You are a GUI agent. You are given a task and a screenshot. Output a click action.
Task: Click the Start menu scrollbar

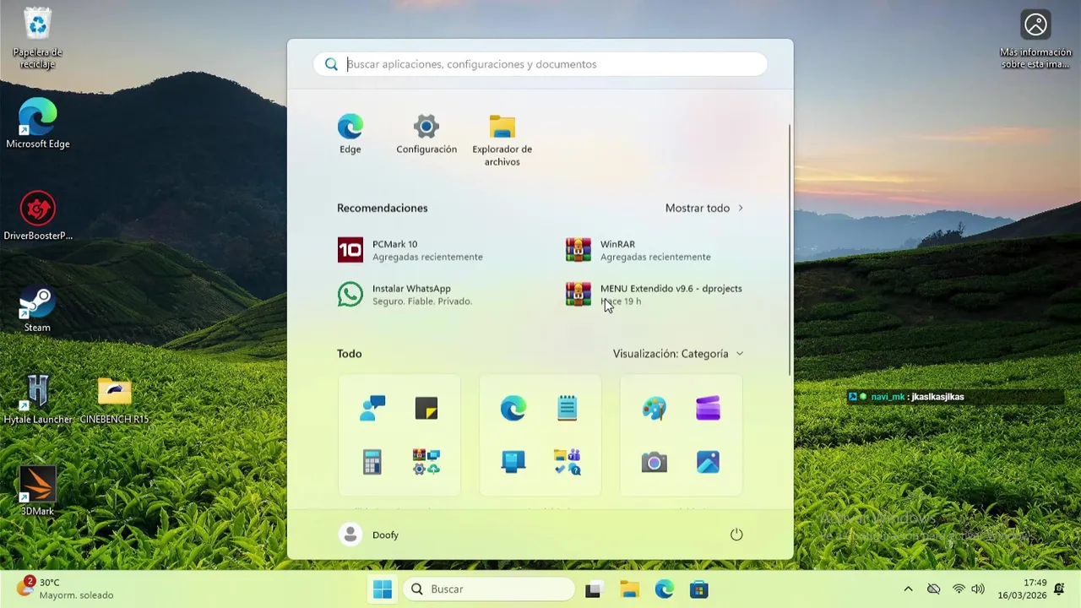coord(790,249)
